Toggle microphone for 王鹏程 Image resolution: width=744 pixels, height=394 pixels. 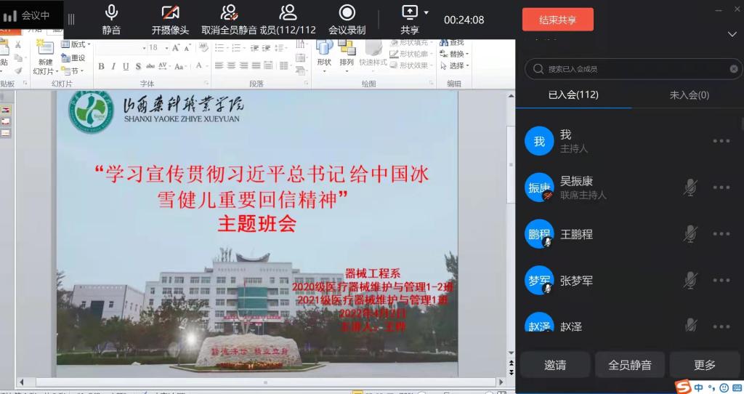point(690,234)
